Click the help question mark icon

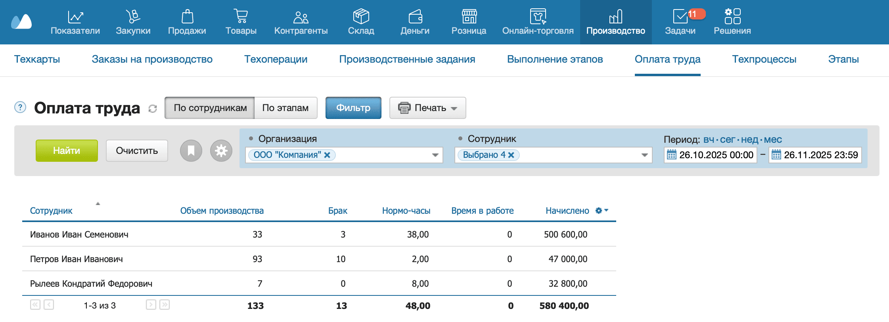20,107
